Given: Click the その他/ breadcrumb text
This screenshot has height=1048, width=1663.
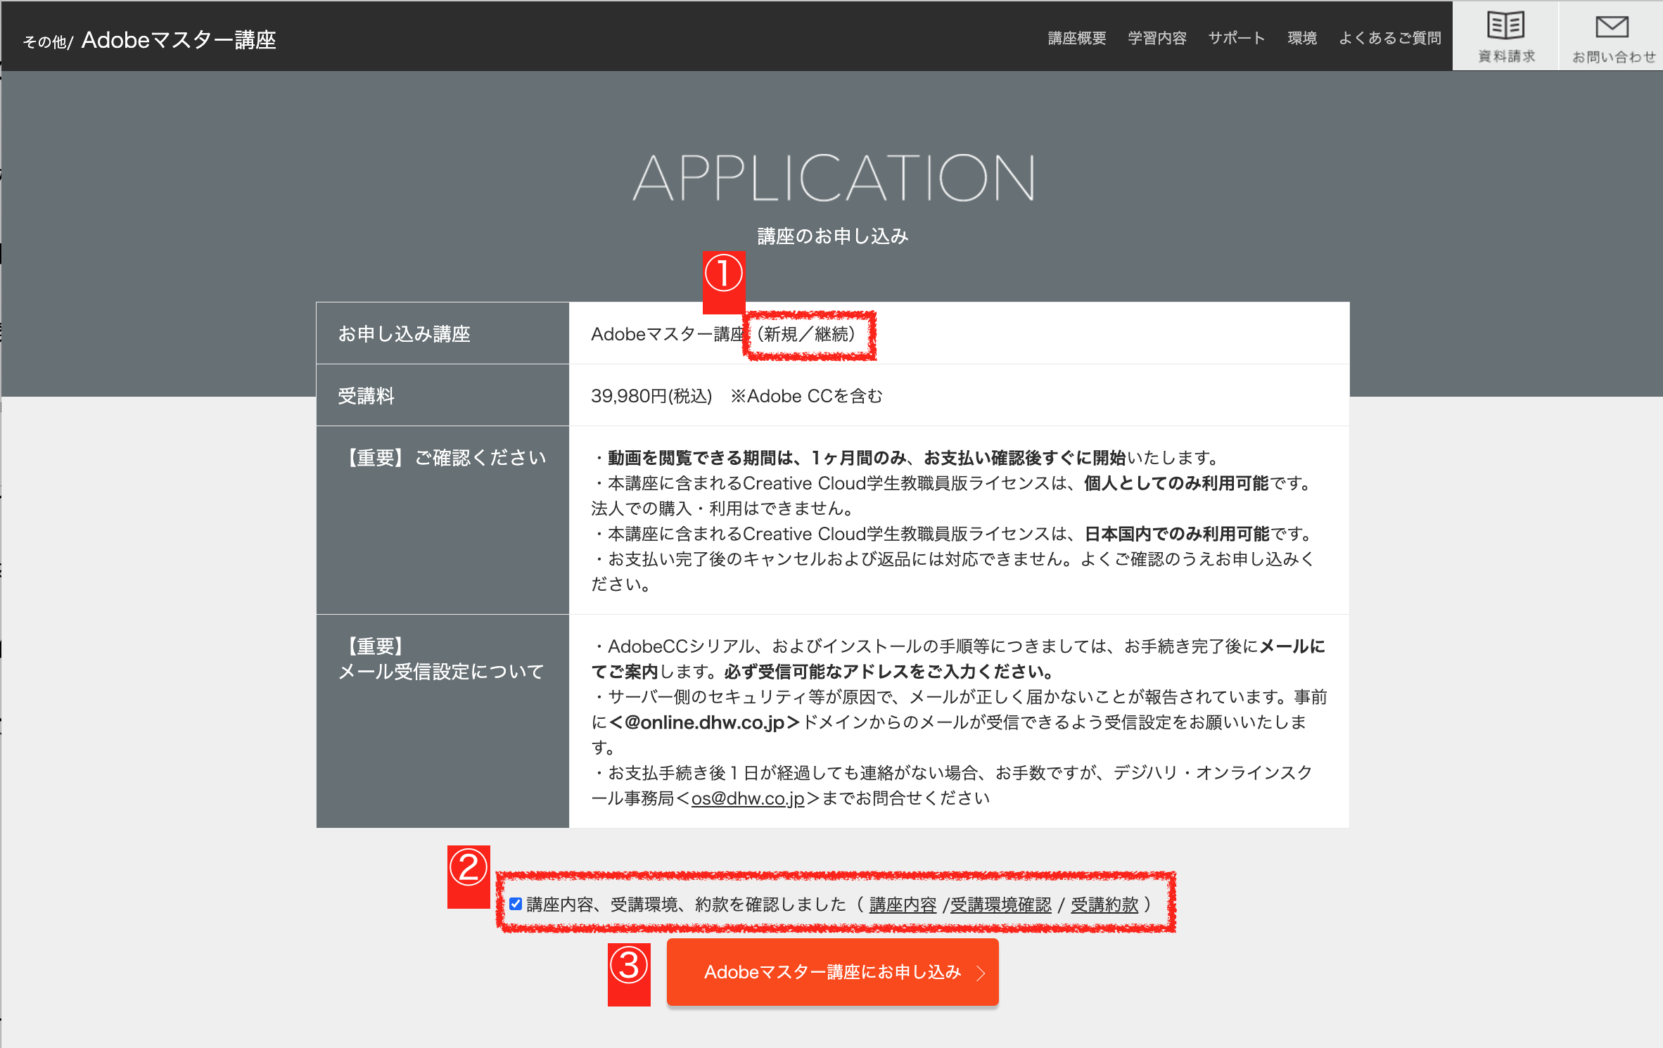Looking at the screenshot, I should pos(48,42).
